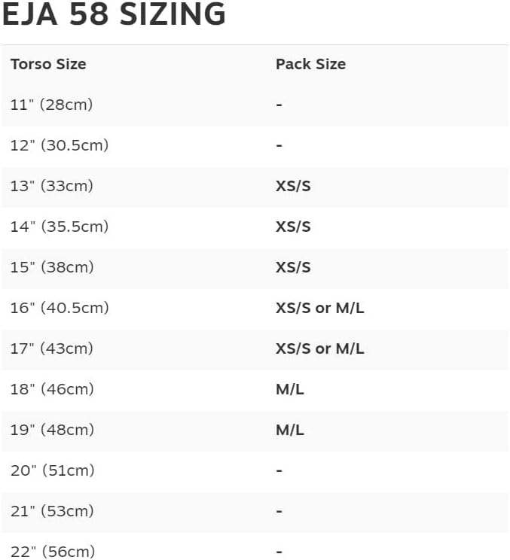Click the 21" (53cm) torso size cell
This screenshot has width=510, height=560.
tap(52, 511)
